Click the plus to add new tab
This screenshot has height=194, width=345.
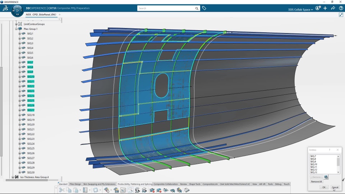[60, 14]
